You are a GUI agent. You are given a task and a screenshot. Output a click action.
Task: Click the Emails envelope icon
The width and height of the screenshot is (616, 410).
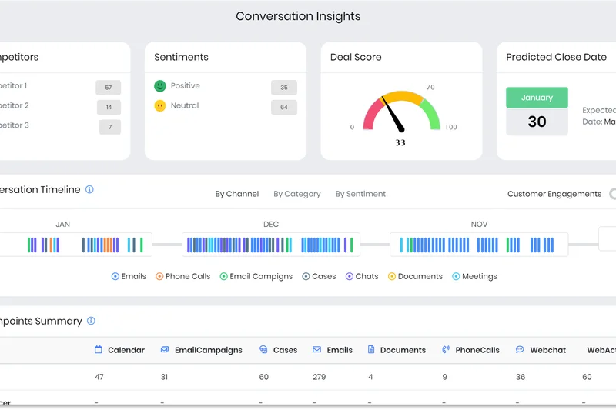pos(316,350)
